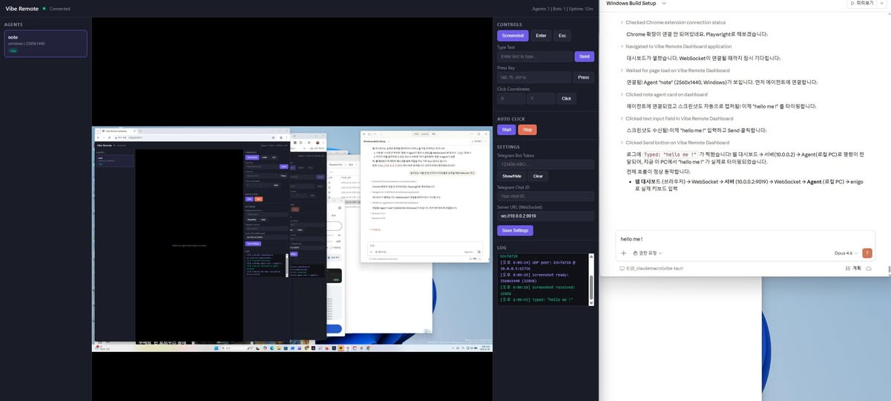891x401 pixels.
Task: Toggle token visibility with Show/Hide
Action: (512, 176)
